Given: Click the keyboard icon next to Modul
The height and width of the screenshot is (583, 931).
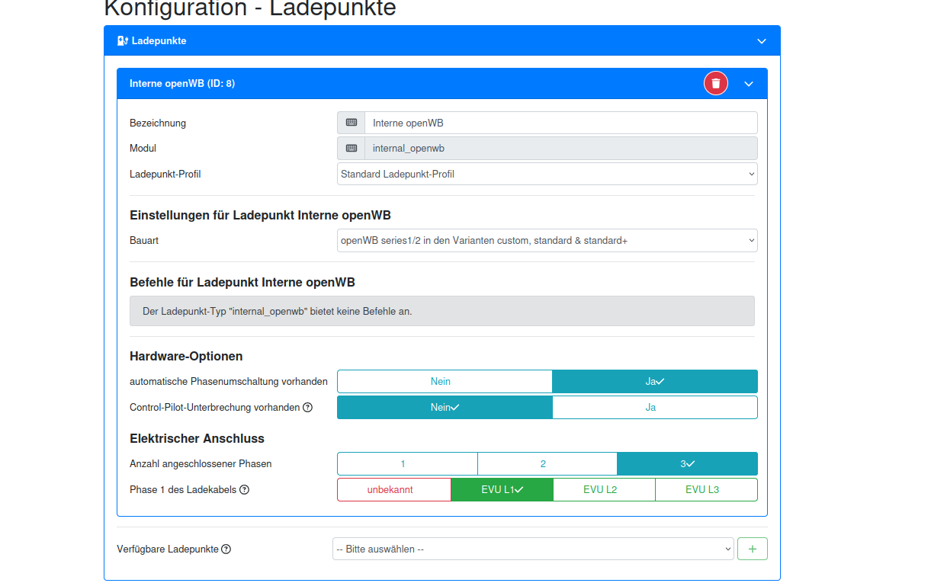Looking at the screenshot, I should (352, 148).
